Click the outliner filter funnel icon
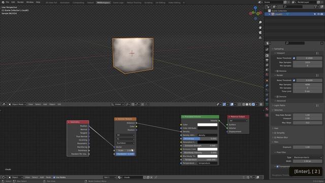Viewport: 325px width, 183px height. 315,7
